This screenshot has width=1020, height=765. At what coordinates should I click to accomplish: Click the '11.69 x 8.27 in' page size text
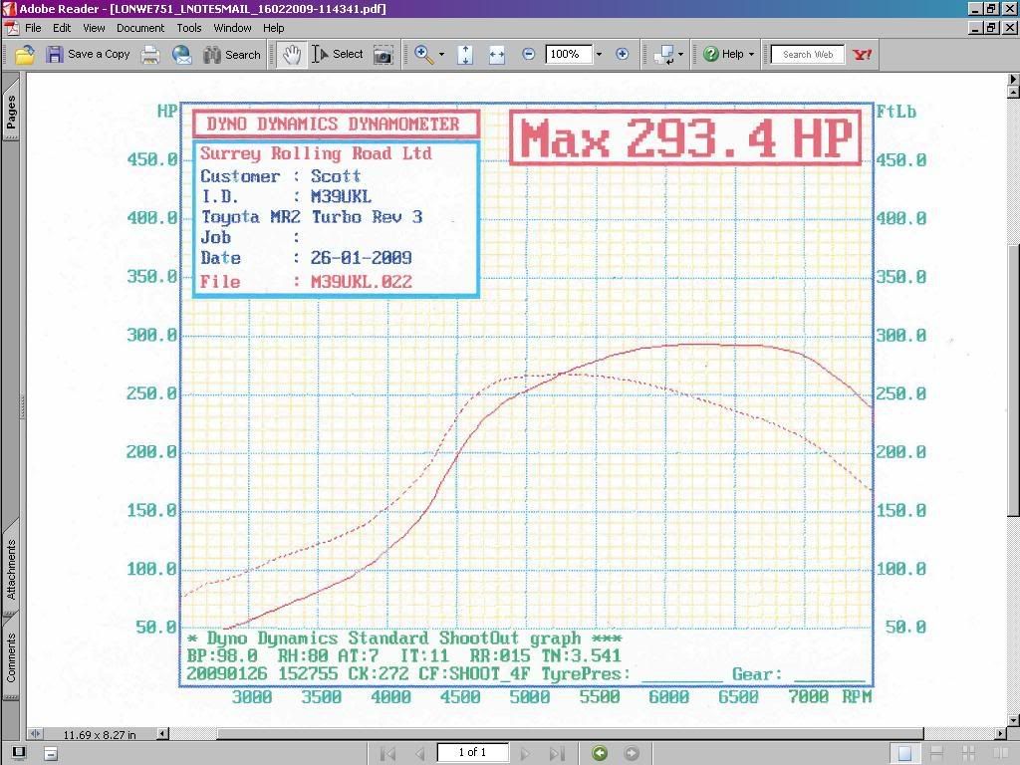coord(99,735)
